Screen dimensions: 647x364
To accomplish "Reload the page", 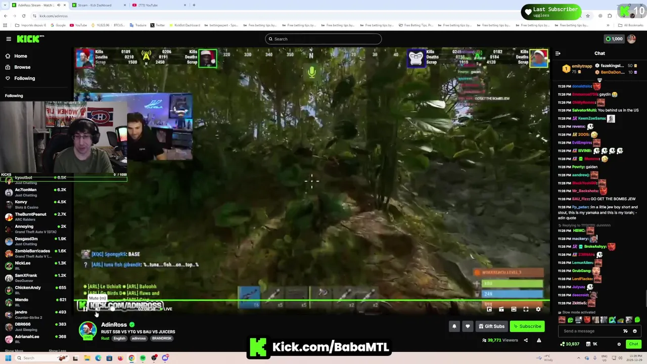I will [x=23, y=16].
